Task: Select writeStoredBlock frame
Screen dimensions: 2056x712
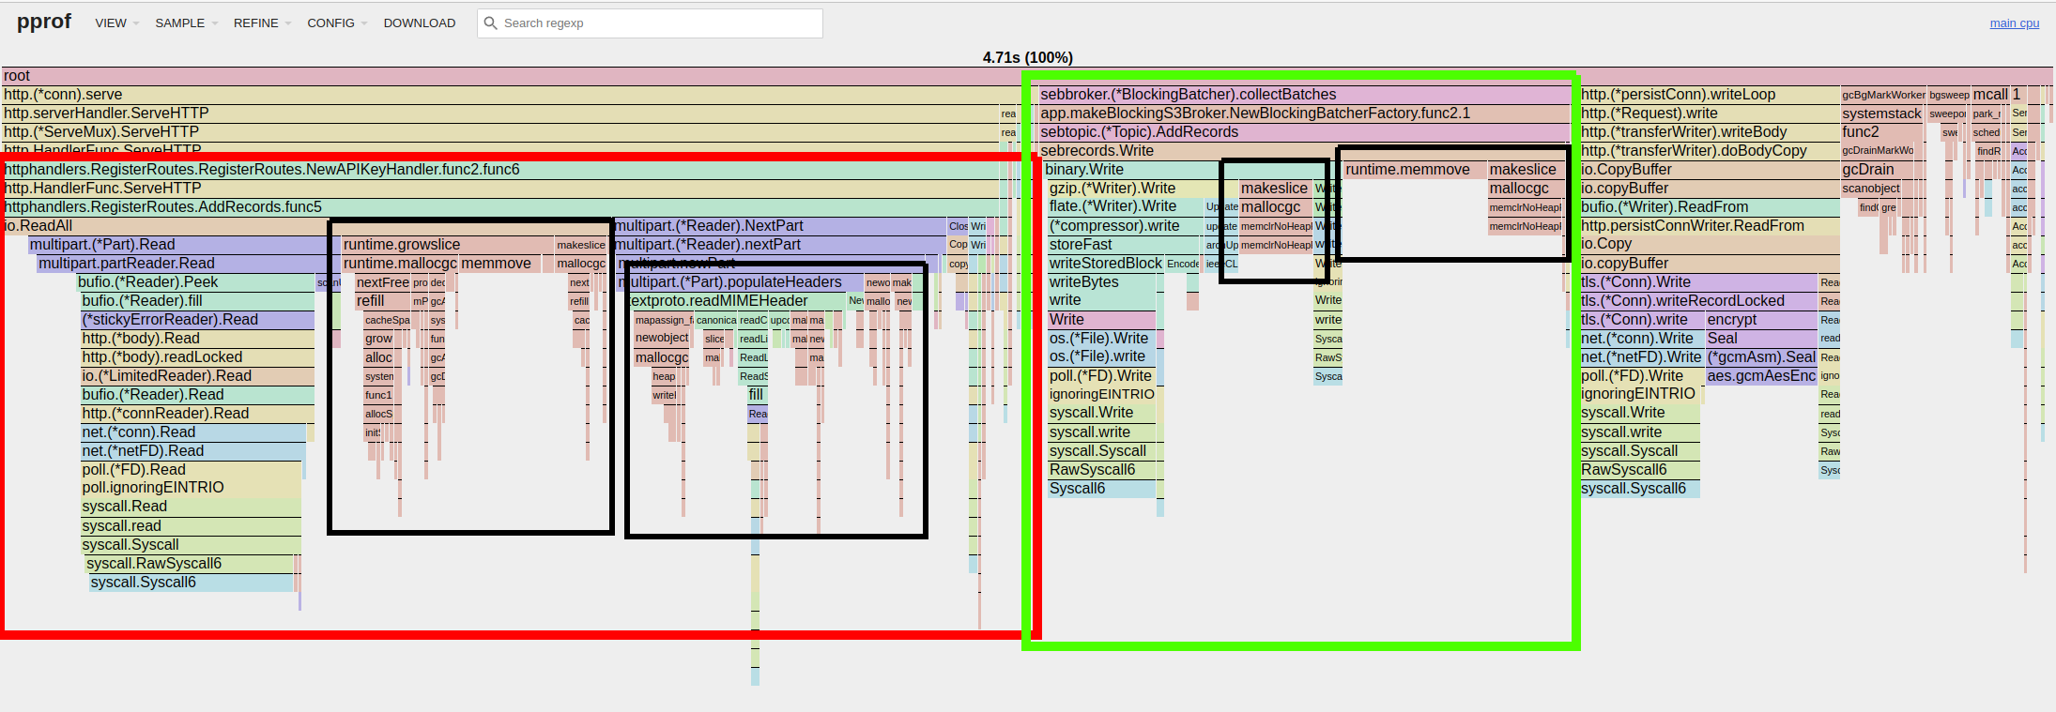Action: [1106, 264]
